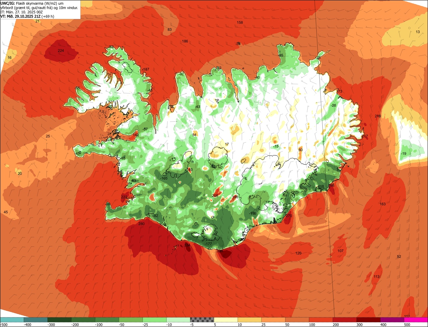Click the title line 'UWC/IG: Flæði skynvarma (W/m2) um'
The height and width of the screenshot is (327, 428).
click(32, 3)
